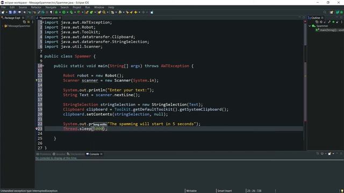Close the Spammer.java editor tab
Image resolution: width=344 pixels, height=193 pixels.
coord(60,18)
